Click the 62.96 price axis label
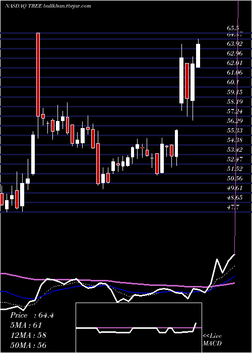Image resolution: width=252 pixels, height=353 pixels. [235, 53]
